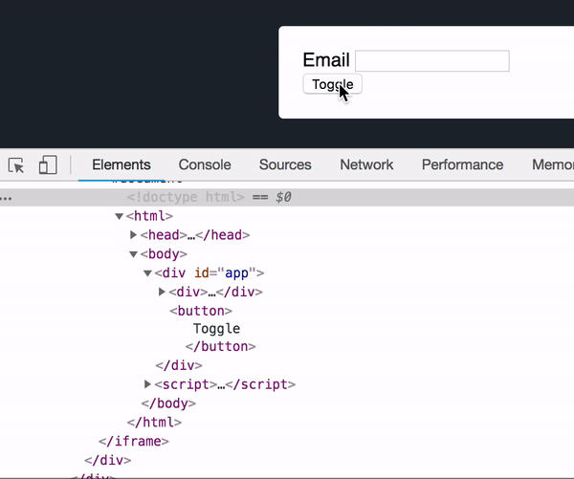Select the <button> opening tag
Image resolution: width=574 pixels, height=479 pixels.
(201, 311)
